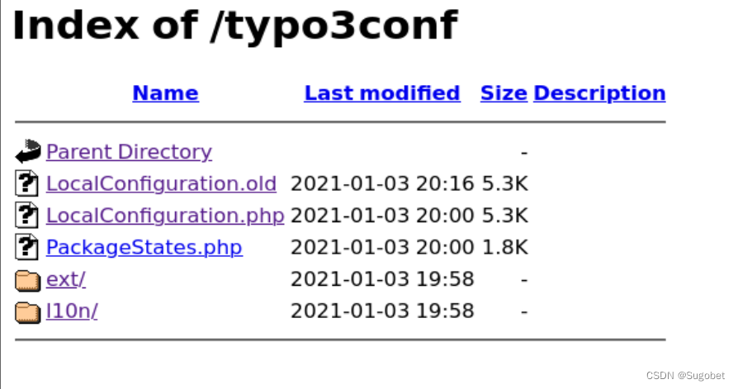This screenshot has height=389, width=738.
Task: Go to Parent Directory link
Action: 129,152
